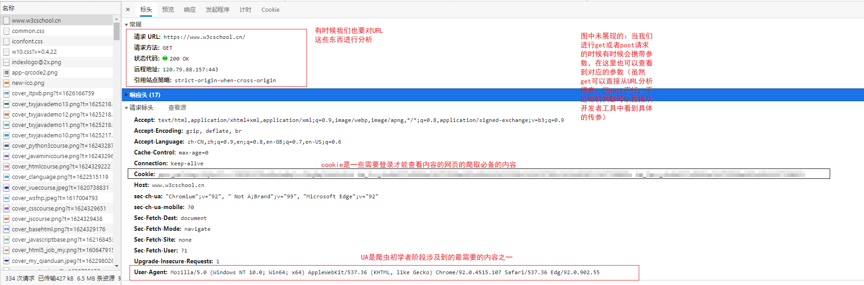Select the w10.css?v=0.4.22 request

click(34, 51)
